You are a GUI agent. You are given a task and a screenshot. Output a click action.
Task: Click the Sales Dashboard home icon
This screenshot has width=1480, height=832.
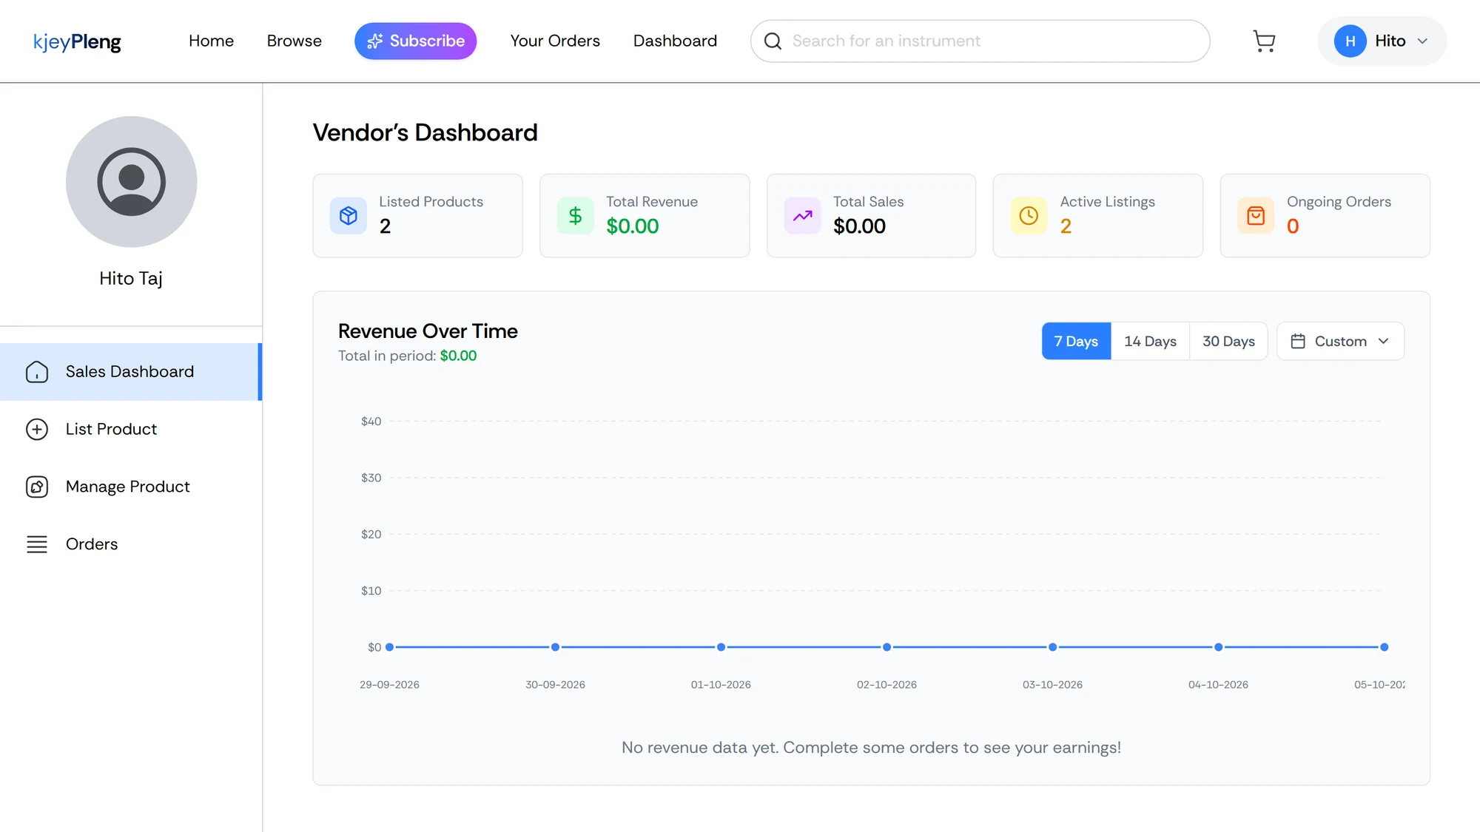(x=37, y=372)
